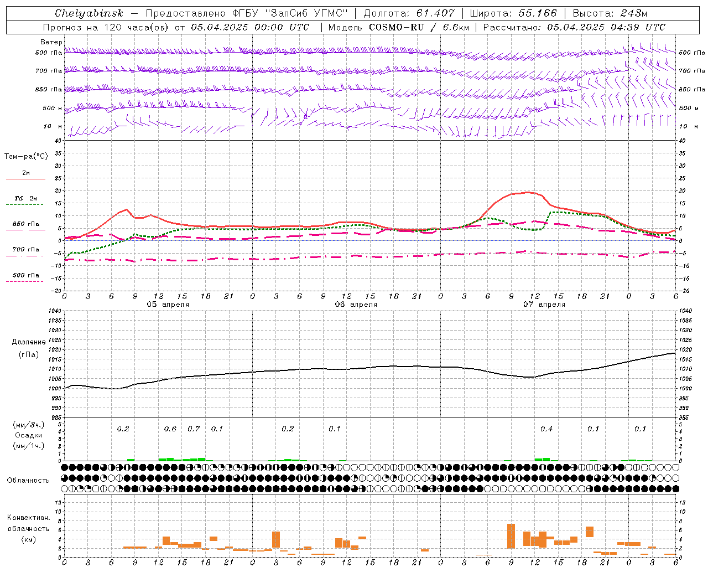Click the 'Конвективн.' convective cloud label

tap(29, 518)
